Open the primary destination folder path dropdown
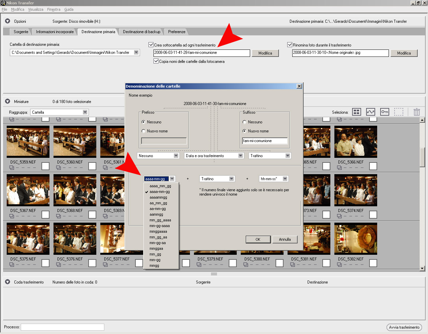 pyautogui.click(x=136, y=52)
